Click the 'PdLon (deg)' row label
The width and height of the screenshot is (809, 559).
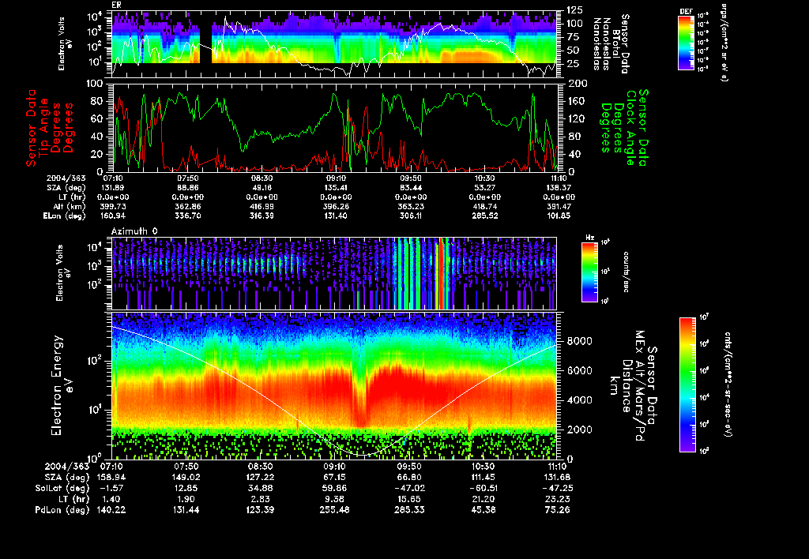[62, 510]
